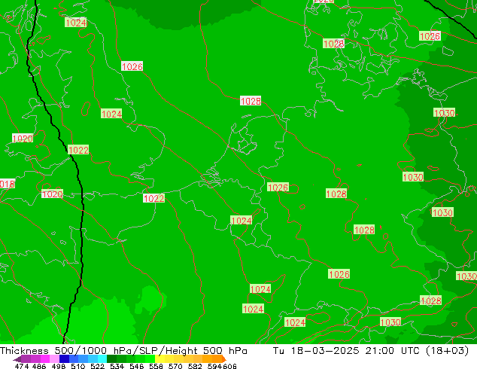Click the 558 legend value

pyautogui.click(x=155, y=366)
